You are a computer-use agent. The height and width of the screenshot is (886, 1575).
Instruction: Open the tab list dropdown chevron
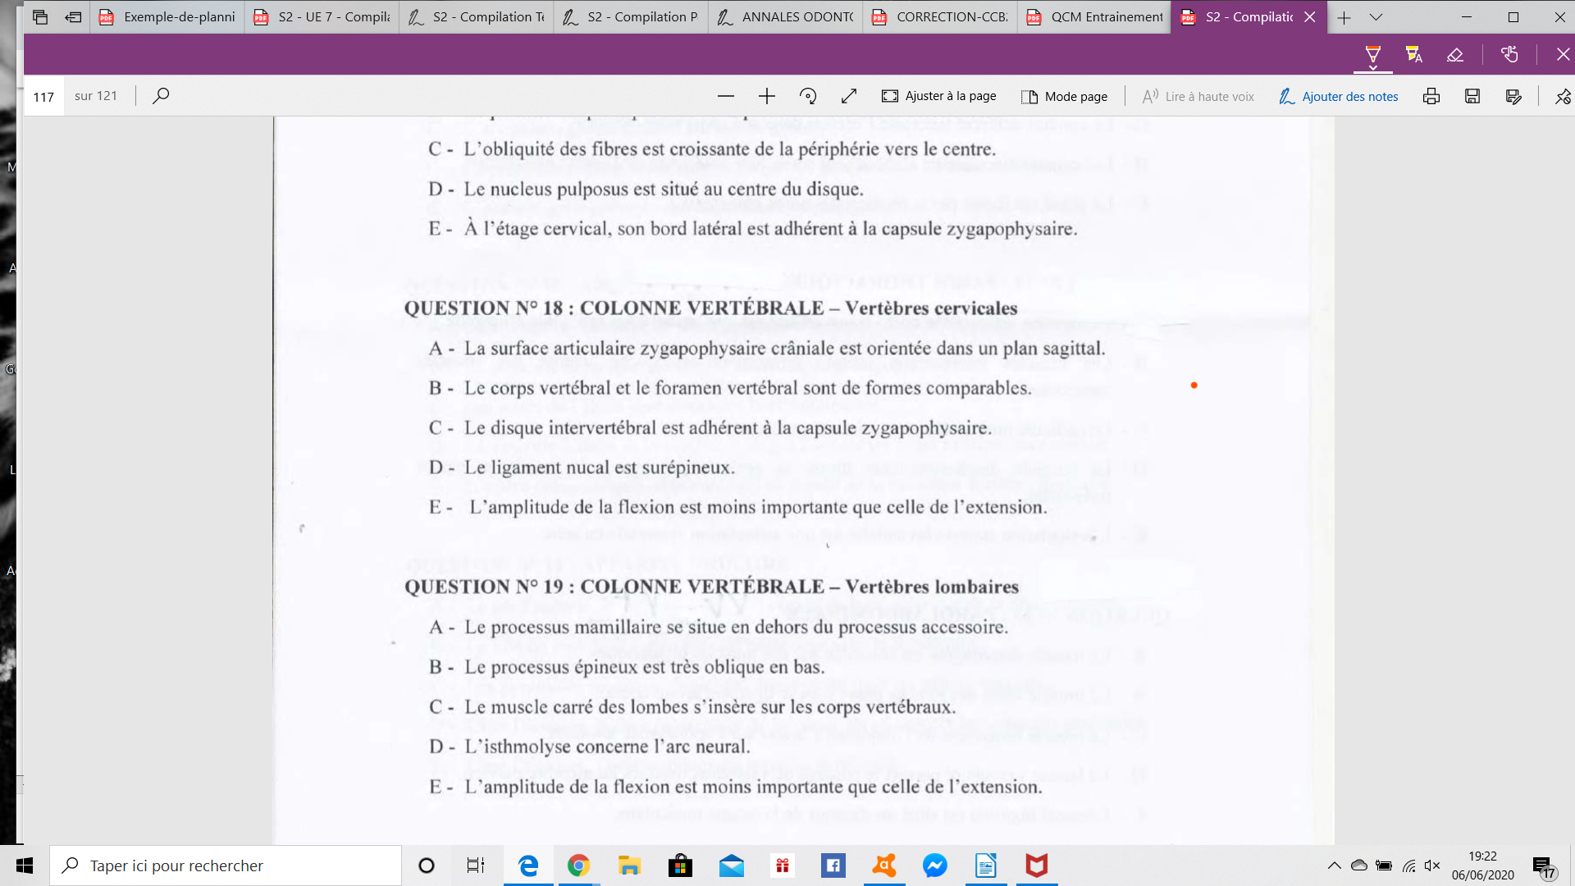click(x=1376, y=16)
